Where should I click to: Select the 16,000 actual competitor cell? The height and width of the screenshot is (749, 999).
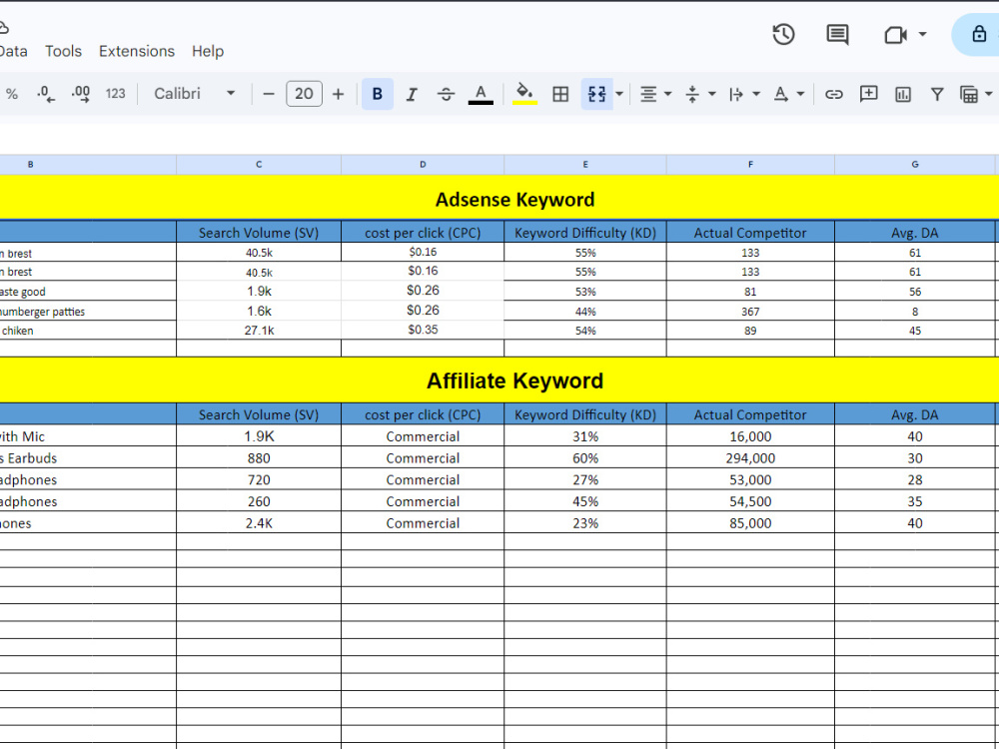tap(750, 436)
